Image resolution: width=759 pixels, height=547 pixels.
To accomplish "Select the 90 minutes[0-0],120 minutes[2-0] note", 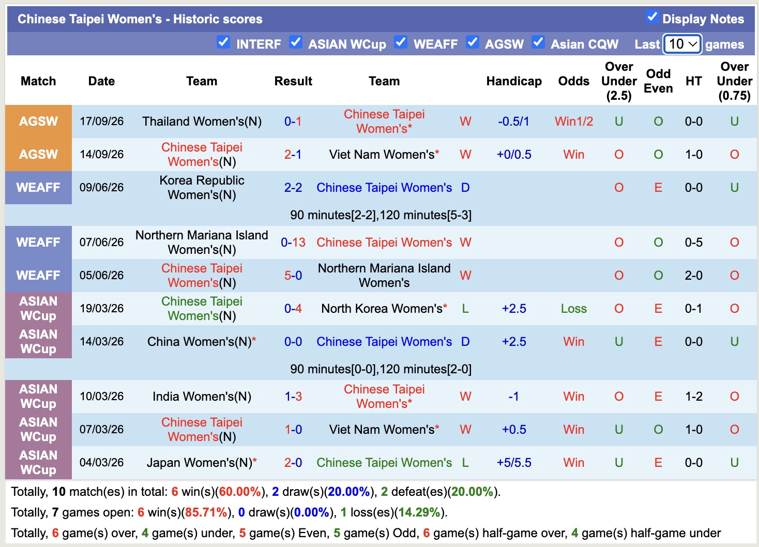I will point(381,369).
